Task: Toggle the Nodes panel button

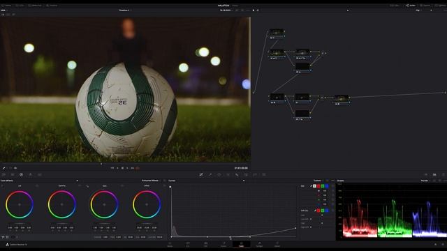Action: point(411,6)
